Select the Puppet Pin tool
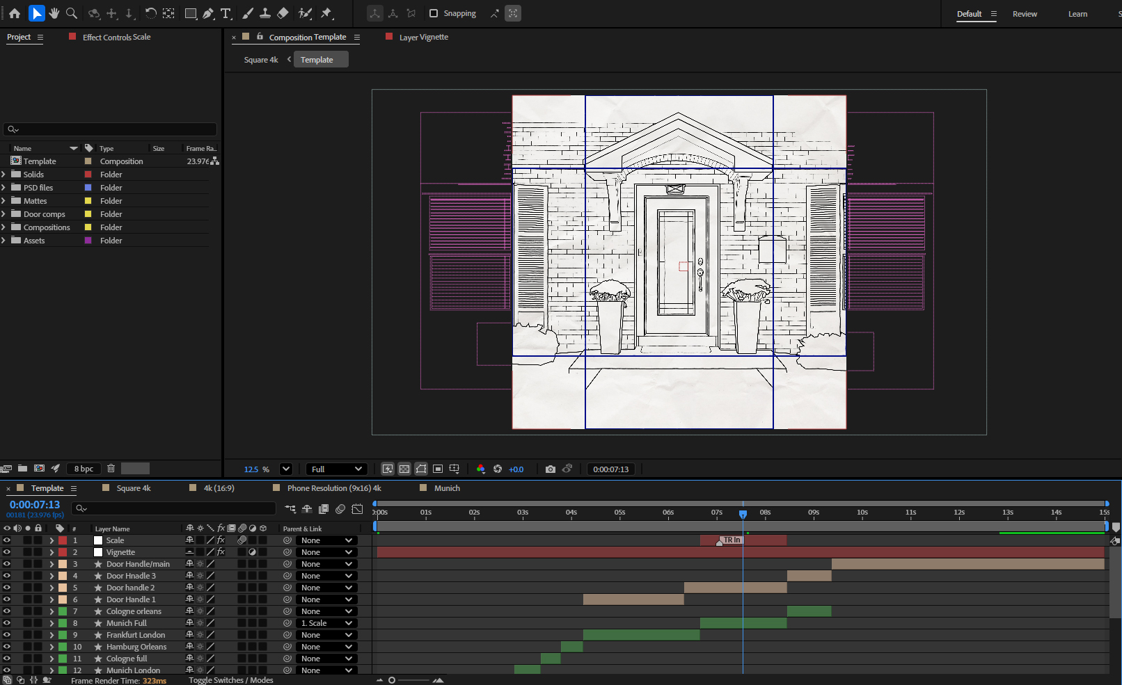Screen dimensions: 1122x685 click(x=326, y=13)
